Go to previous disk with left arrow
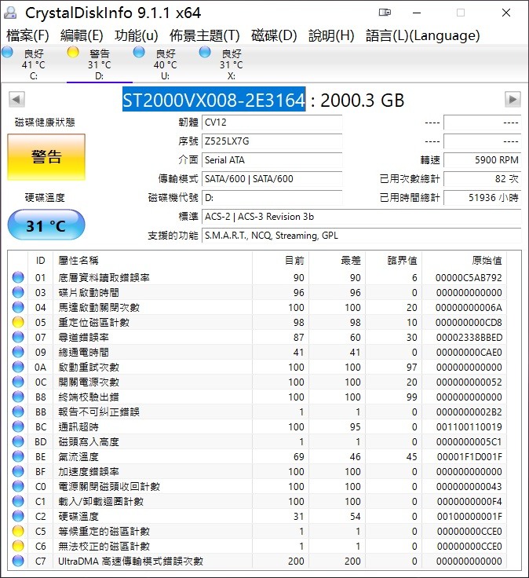The height and width of the screenshot is (578, 529). tap(16, 99)
